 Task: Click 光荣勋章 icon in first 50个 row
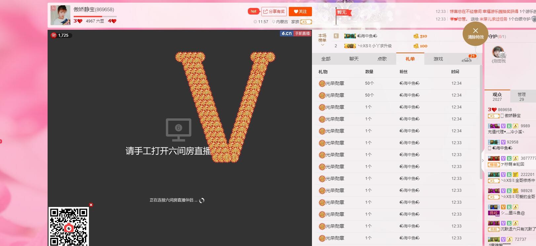pos(322,83)
